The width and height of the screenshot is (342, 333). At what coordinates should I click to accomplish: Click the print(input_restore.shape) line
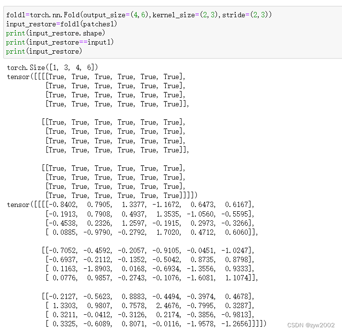56,33
